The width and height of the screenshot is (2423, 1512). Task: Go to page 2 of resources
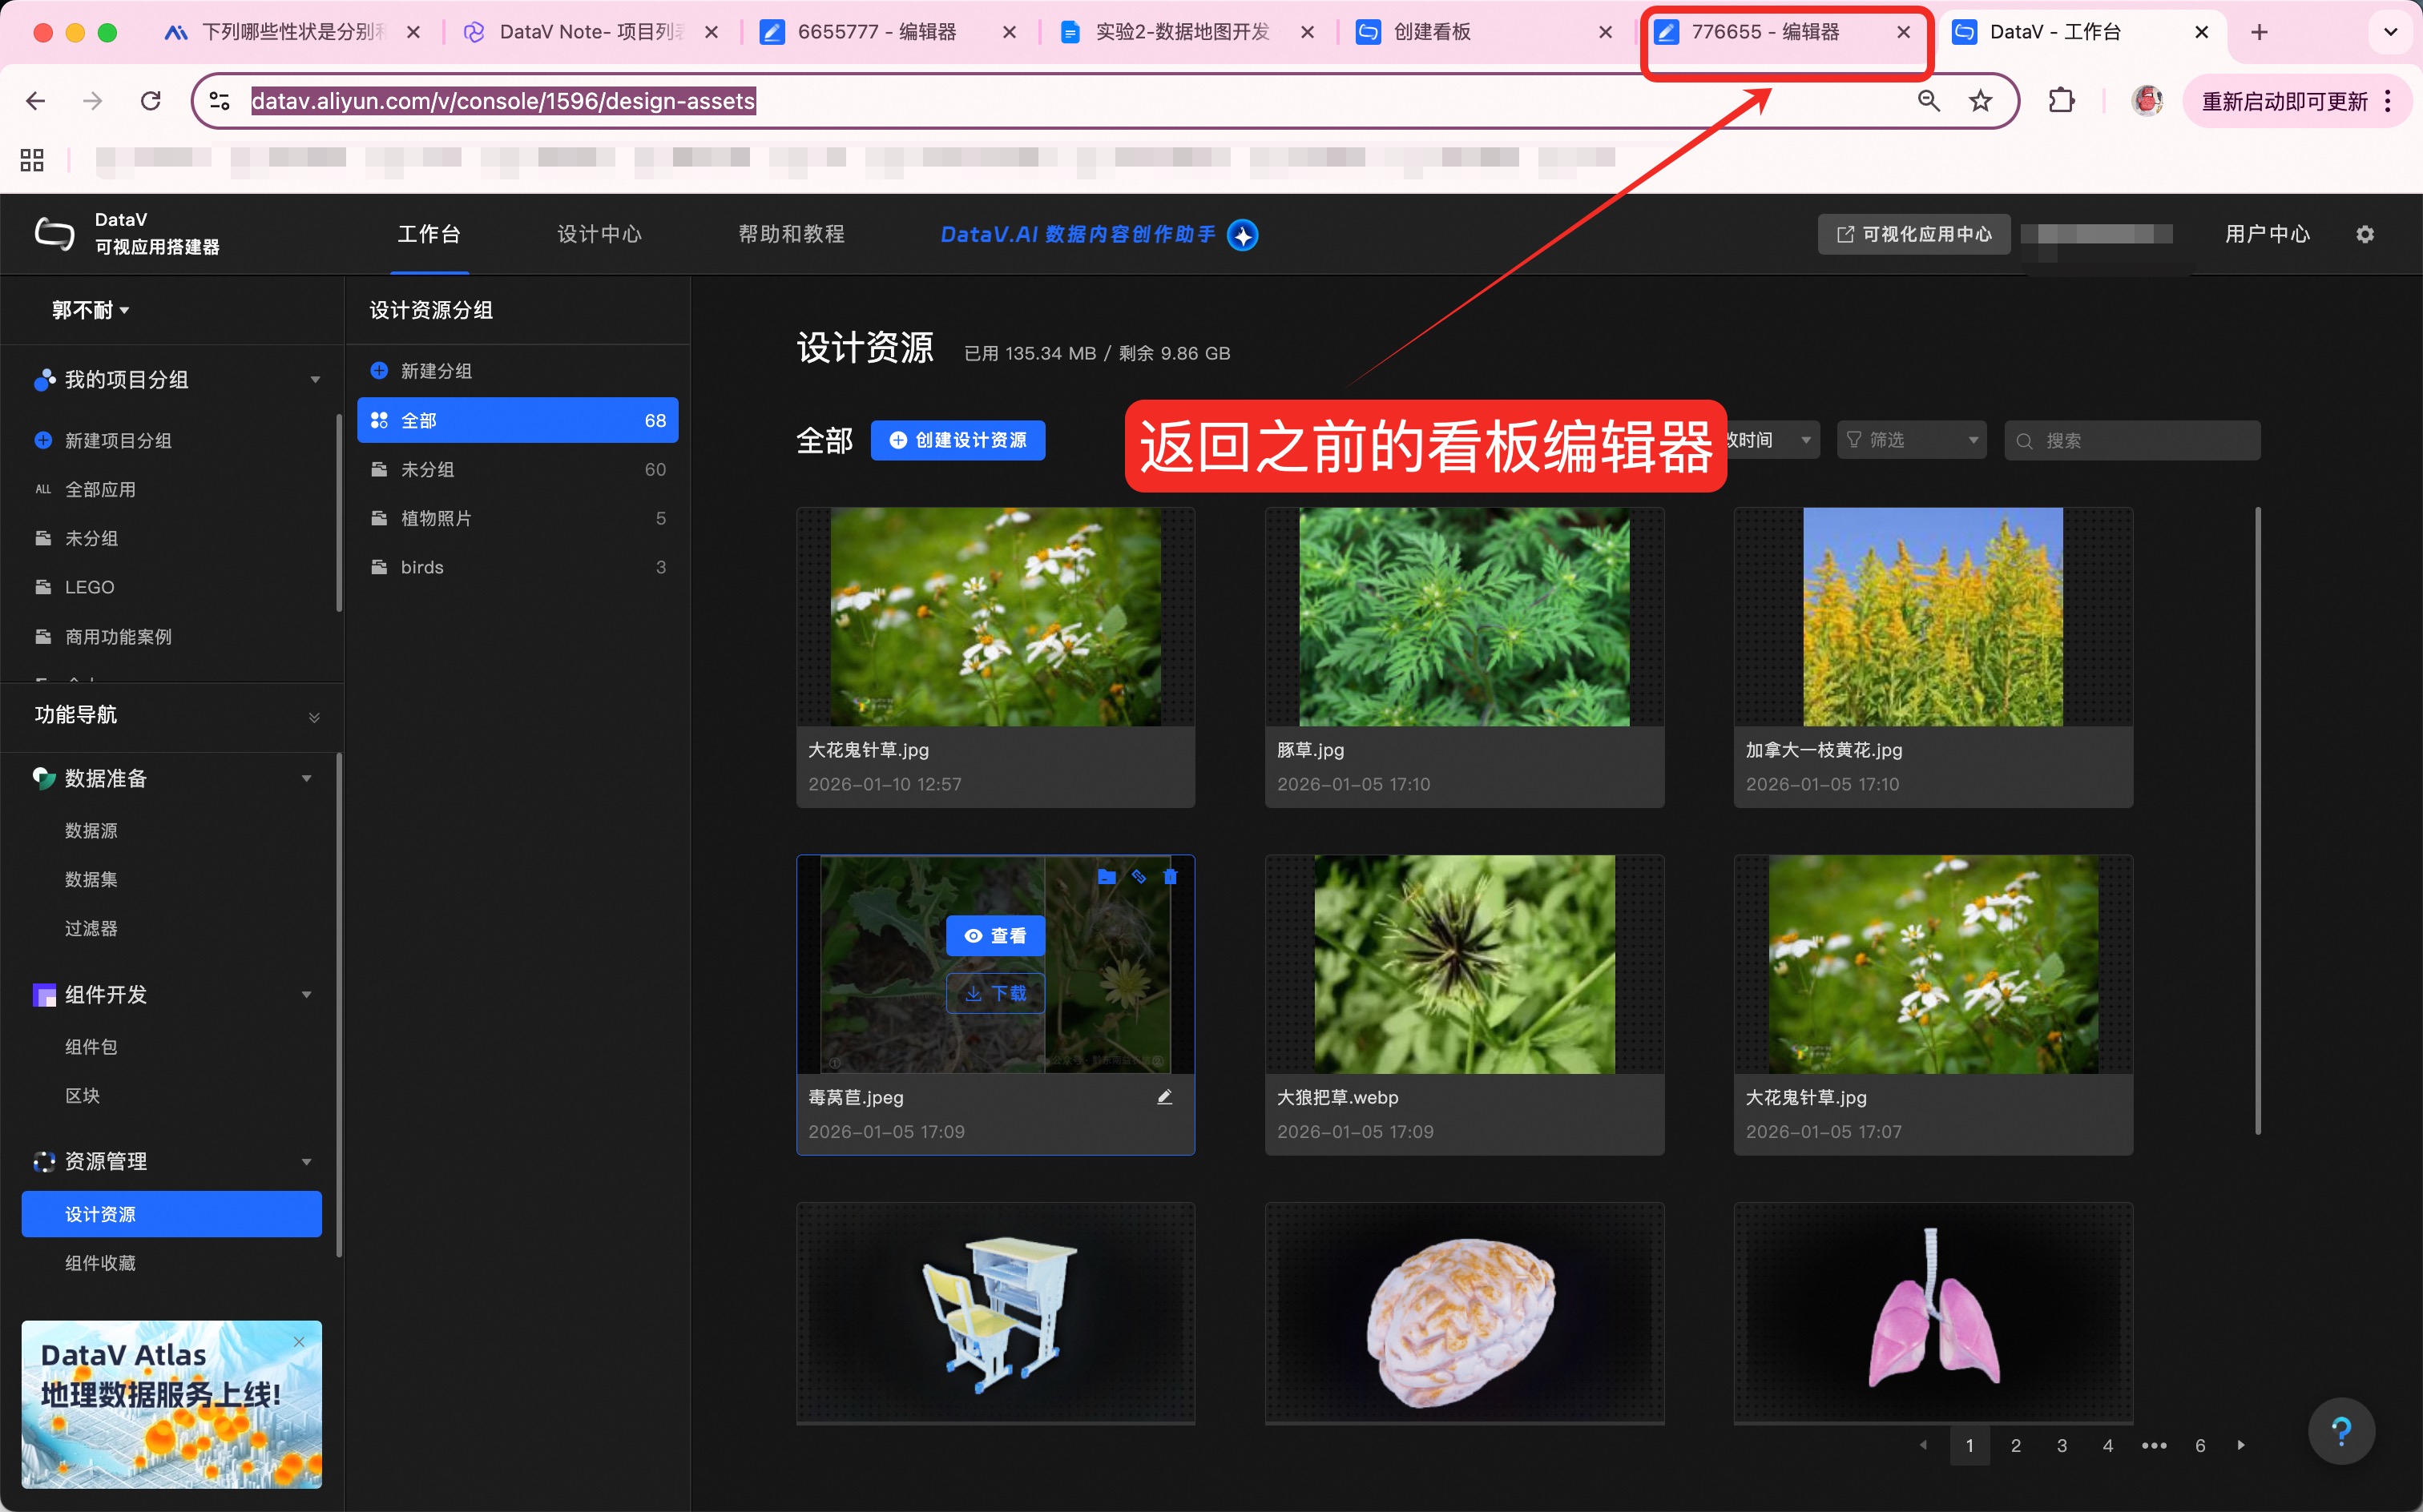tap(2015, 1445)
